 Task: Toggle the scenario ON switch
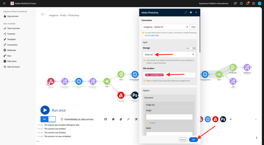[x=48, y=119]
